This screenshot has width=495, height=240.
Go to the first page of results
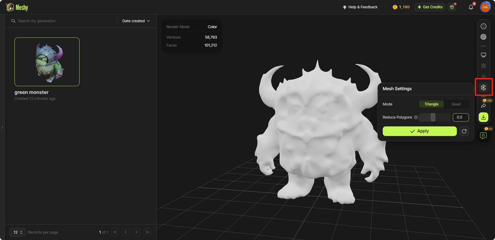[x=115, y=232]
